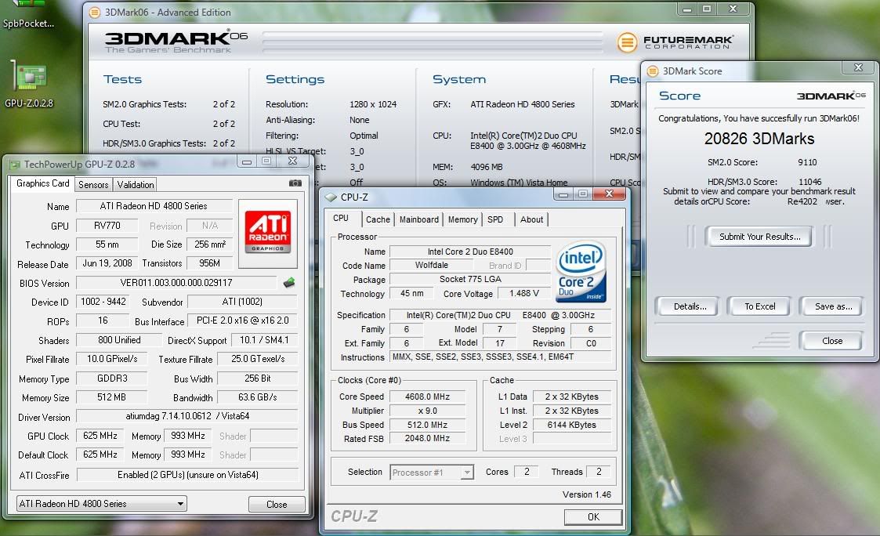Image resolution: width=880 pixels, height=536 pixels.
Task: Export the score with To Excel
Action: [760, 306]
